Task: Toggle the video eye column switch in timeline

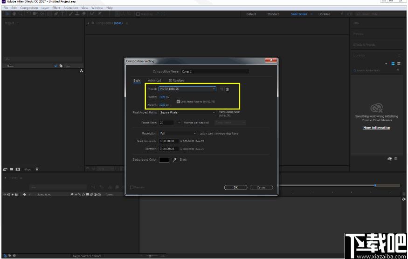Action: [5, 195]
